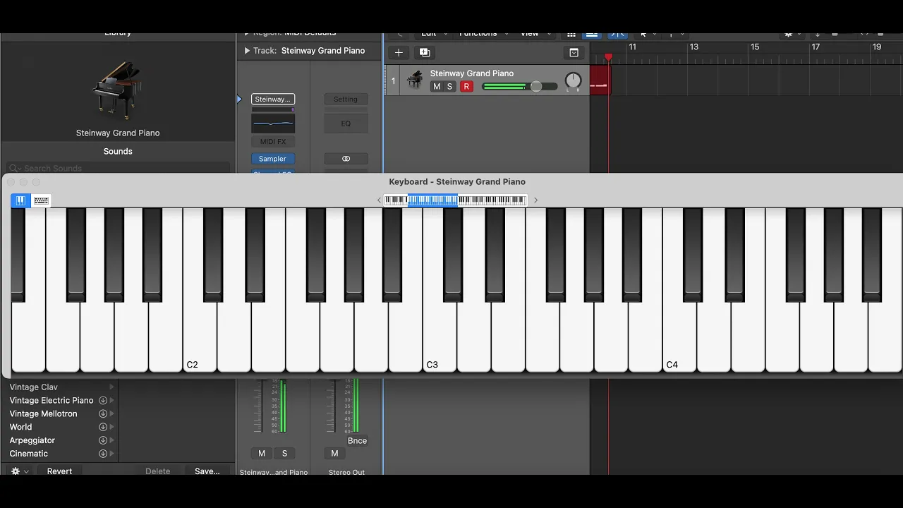
Task: Open the MIDI FX slot
Action: coord(273,142)
